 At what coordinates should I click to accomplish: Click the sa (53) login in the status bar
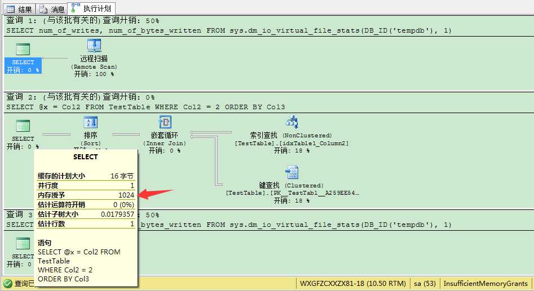click(x=425, y=284)
